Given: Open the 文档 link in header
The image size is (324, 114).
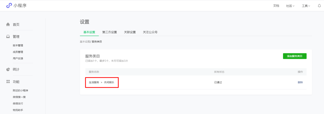Looking at the screenshot, I should coord(276,6).
